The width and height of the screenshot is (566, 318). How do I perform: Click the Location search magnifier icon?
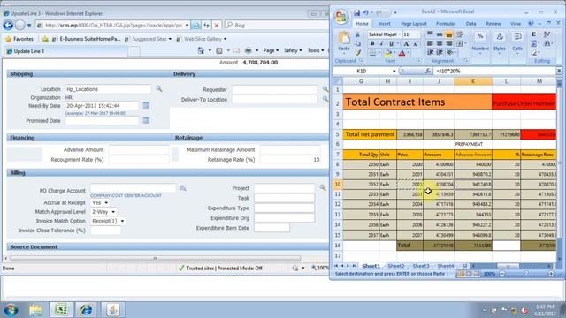point(159,88)
